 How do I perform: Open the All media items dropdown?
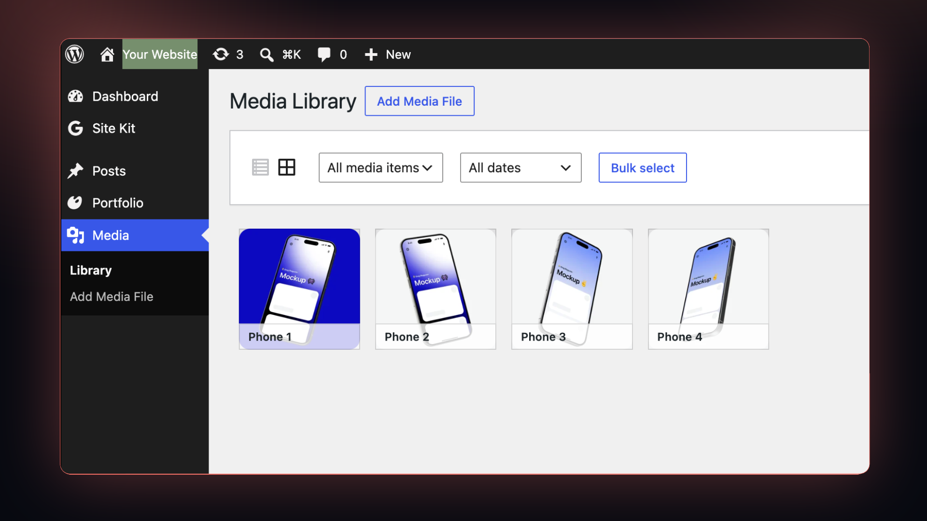coord(380,167)
